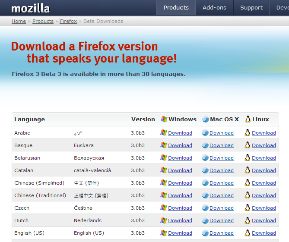The height and width of the screenshot is (242, 289).
Task: Click the Windows icon in the English (US) row
Action: (x=163, y=233)
